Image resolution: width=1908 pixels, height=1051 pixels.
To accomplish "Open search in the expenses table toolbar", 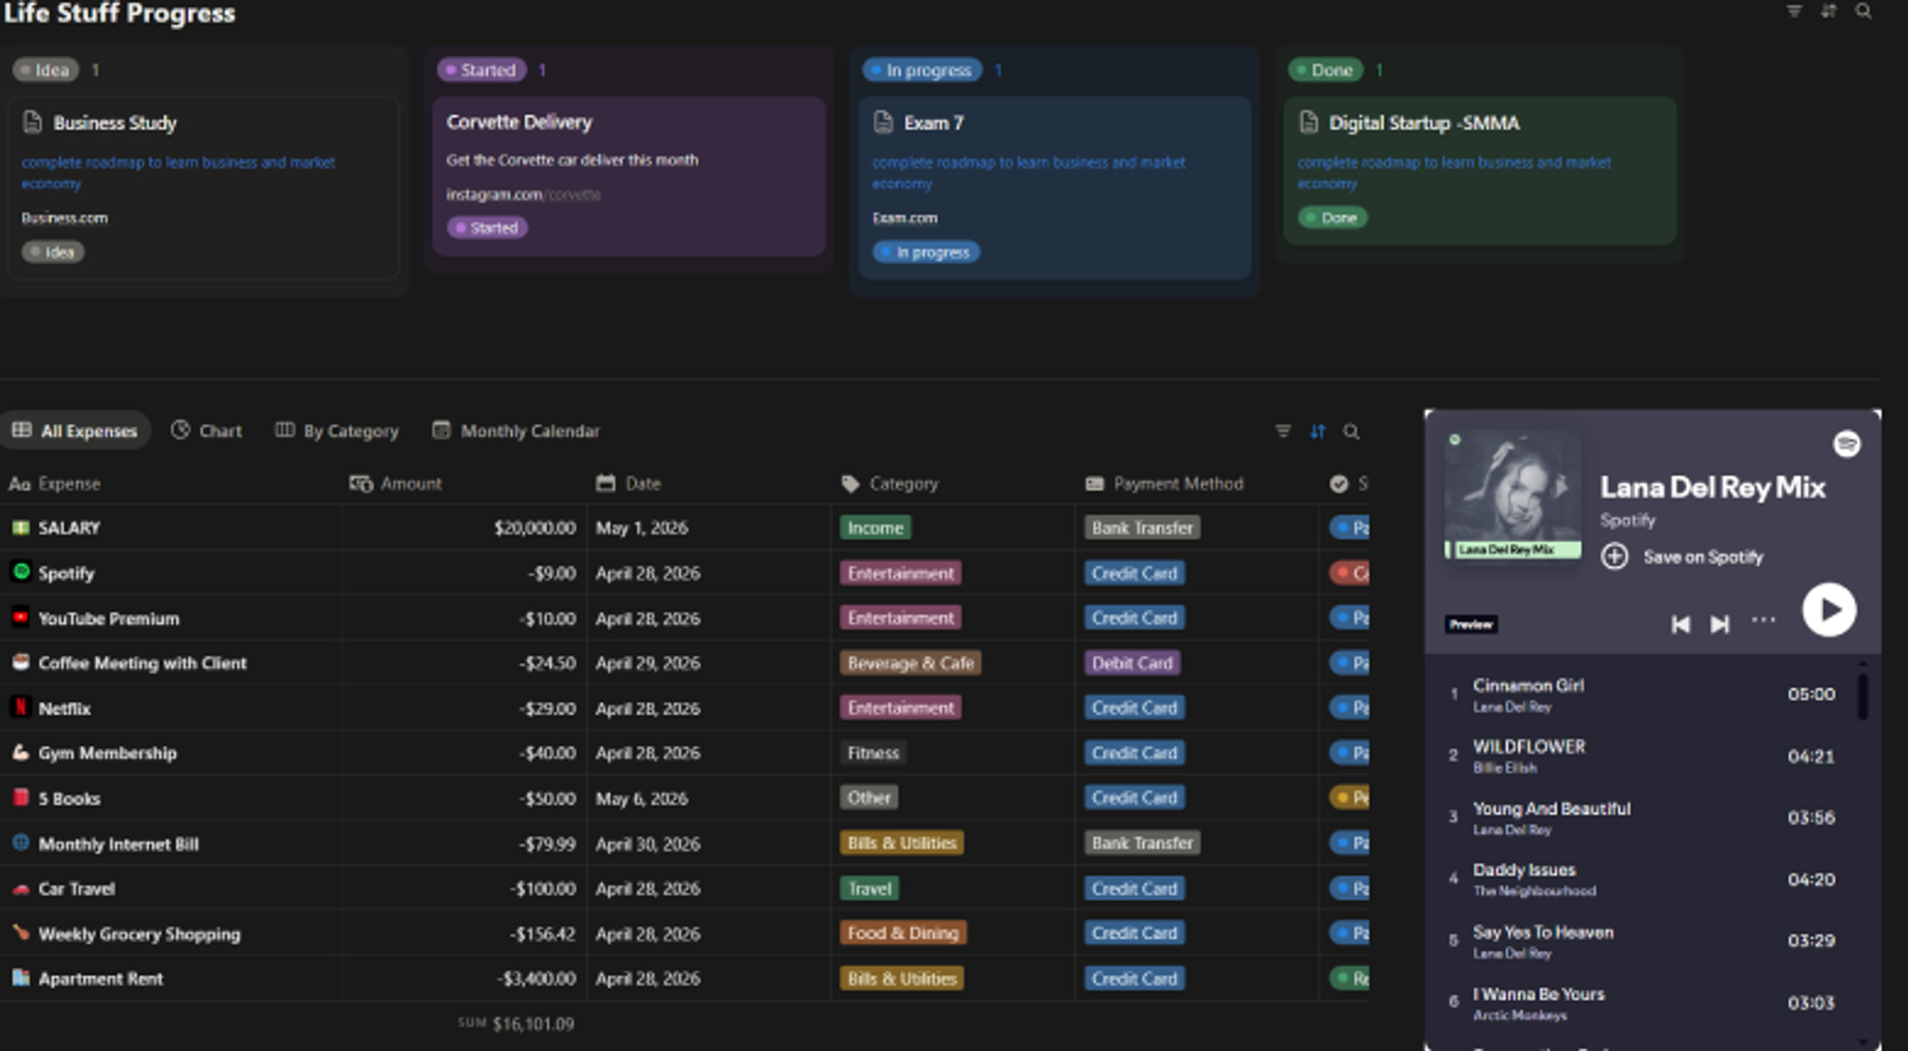I will click(x=1351, y=431).
